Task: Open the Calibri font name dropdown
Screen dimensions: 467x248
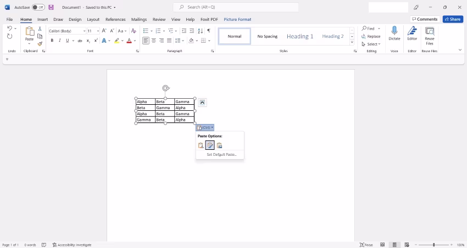Action: coord(84,31)
